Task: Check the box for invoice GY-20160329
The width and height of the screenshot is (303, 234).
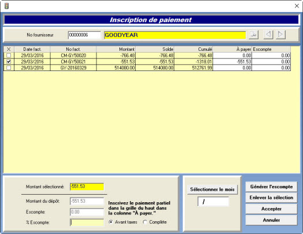Action: [9, 68]
